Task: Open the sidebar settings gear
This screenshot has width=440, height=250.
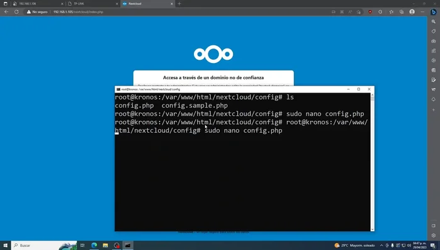Action: click(x=434, y=236)
